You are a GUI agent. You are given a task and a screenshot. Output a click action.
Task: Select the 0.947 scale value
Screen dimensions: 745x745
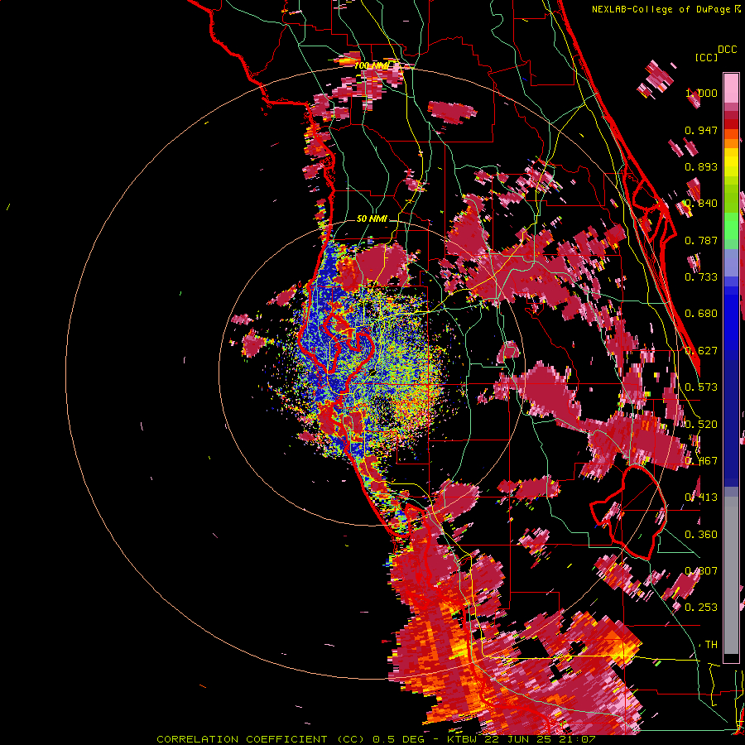pyautogui.click(x=701, y=130)
